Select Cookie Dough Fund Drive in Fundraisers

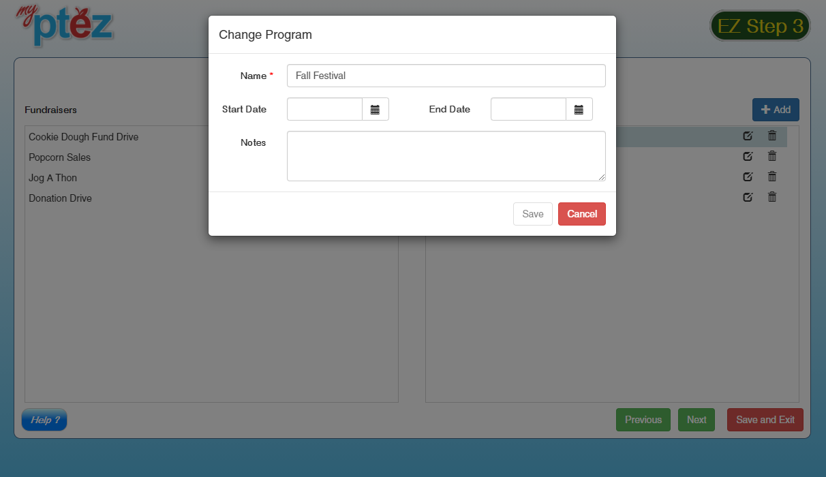83,137
